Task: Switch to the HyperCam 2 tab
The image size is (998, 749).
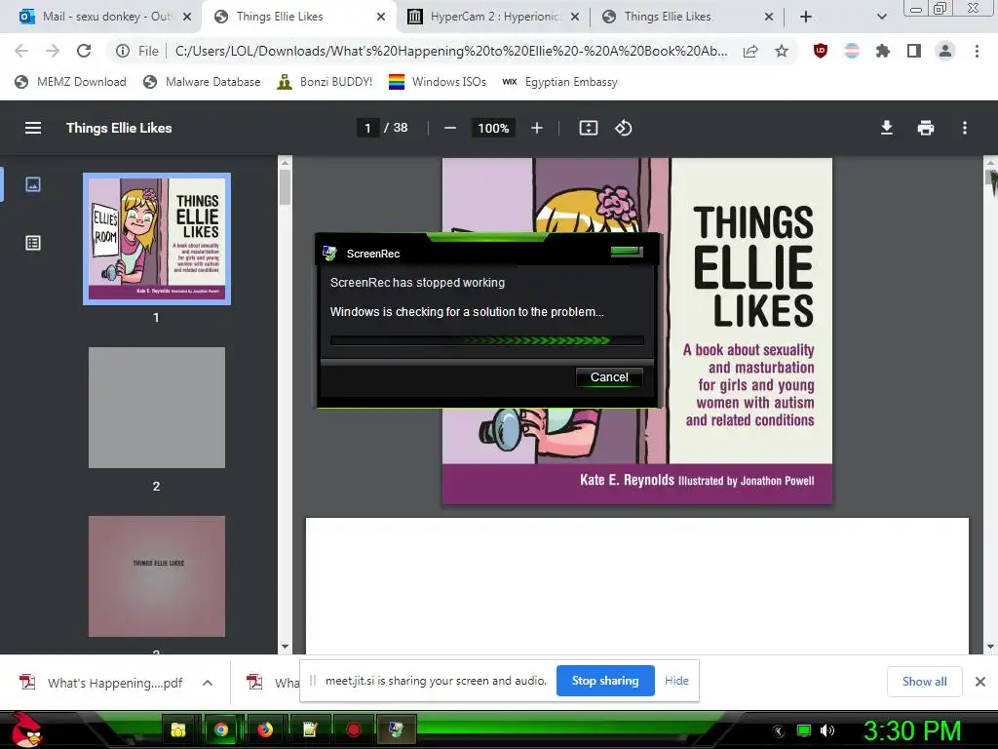Action: [494, 17]
